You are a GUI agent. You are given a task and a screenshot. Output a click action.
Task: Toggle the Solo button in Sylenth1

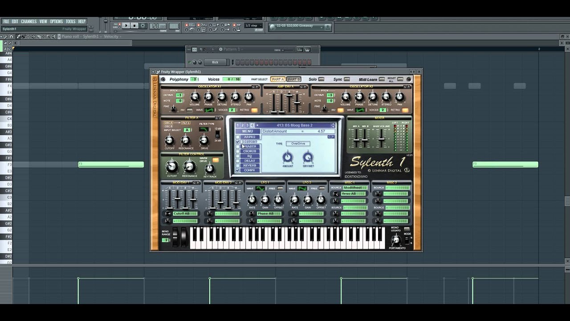[321, 79]
